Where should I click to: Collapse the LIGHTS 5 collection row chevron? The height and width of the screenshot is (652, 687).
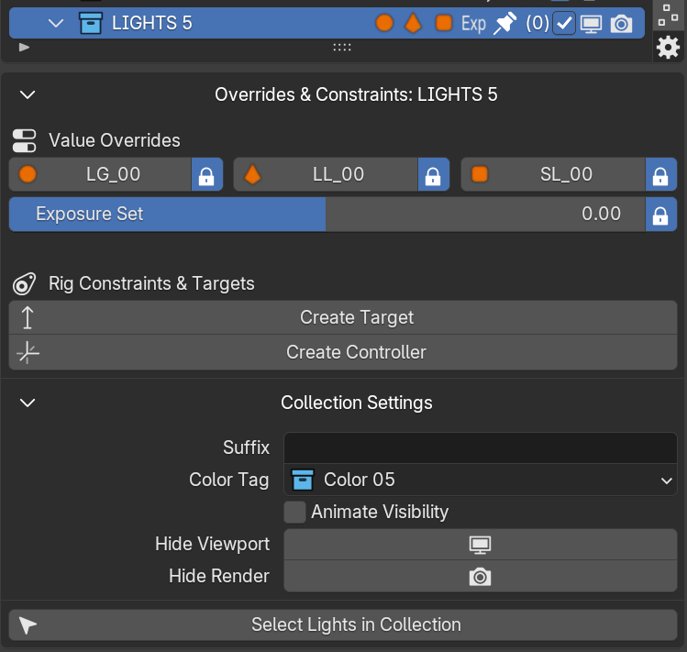56,23
